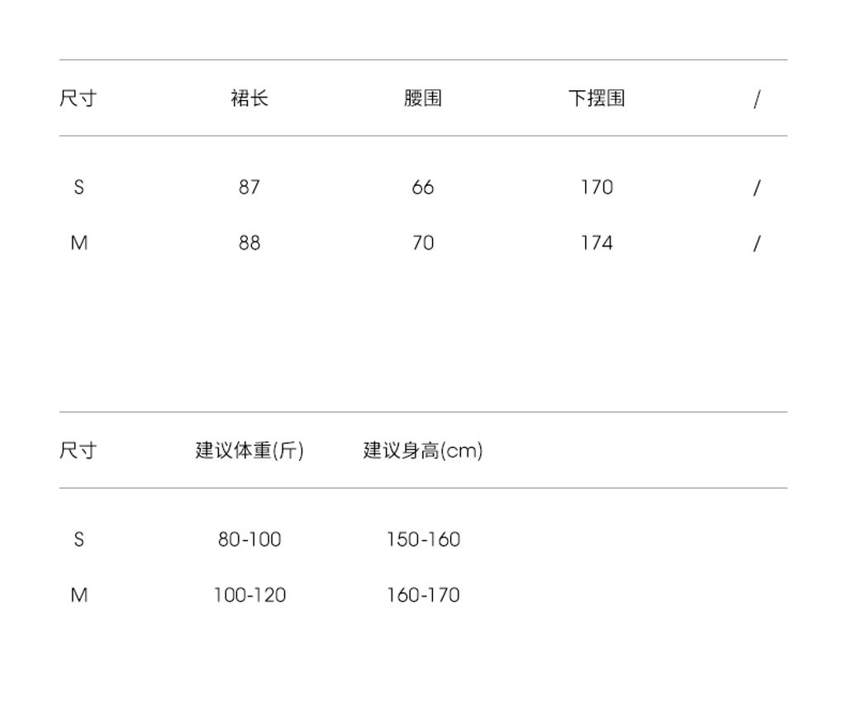
Task: Click the 160-170 height range cell
Action: (423, 595)
